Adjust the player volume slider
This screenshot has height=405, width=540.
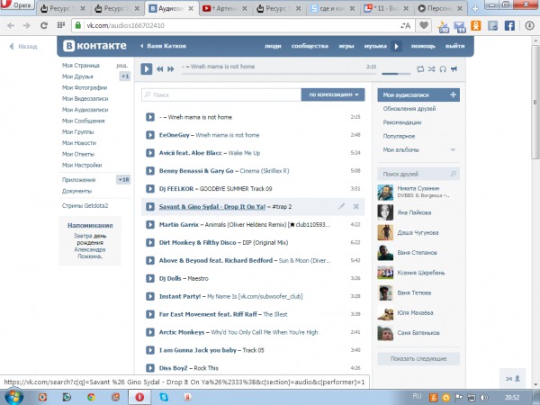tap(396, 74)
